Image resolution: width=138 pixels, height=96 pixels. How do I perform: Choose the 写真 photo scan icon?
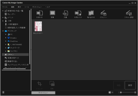[52, 14]
